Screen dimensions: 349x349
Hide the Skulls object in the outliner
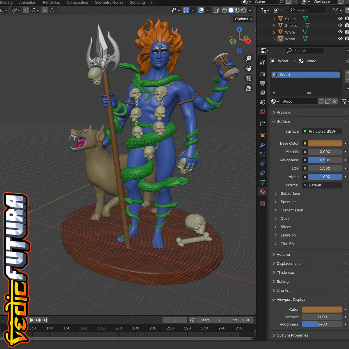[340, 19]
